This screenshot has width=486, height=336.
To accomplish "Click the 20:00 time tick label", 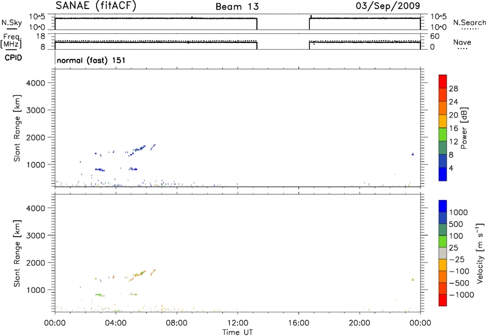I will pos(359,323).
